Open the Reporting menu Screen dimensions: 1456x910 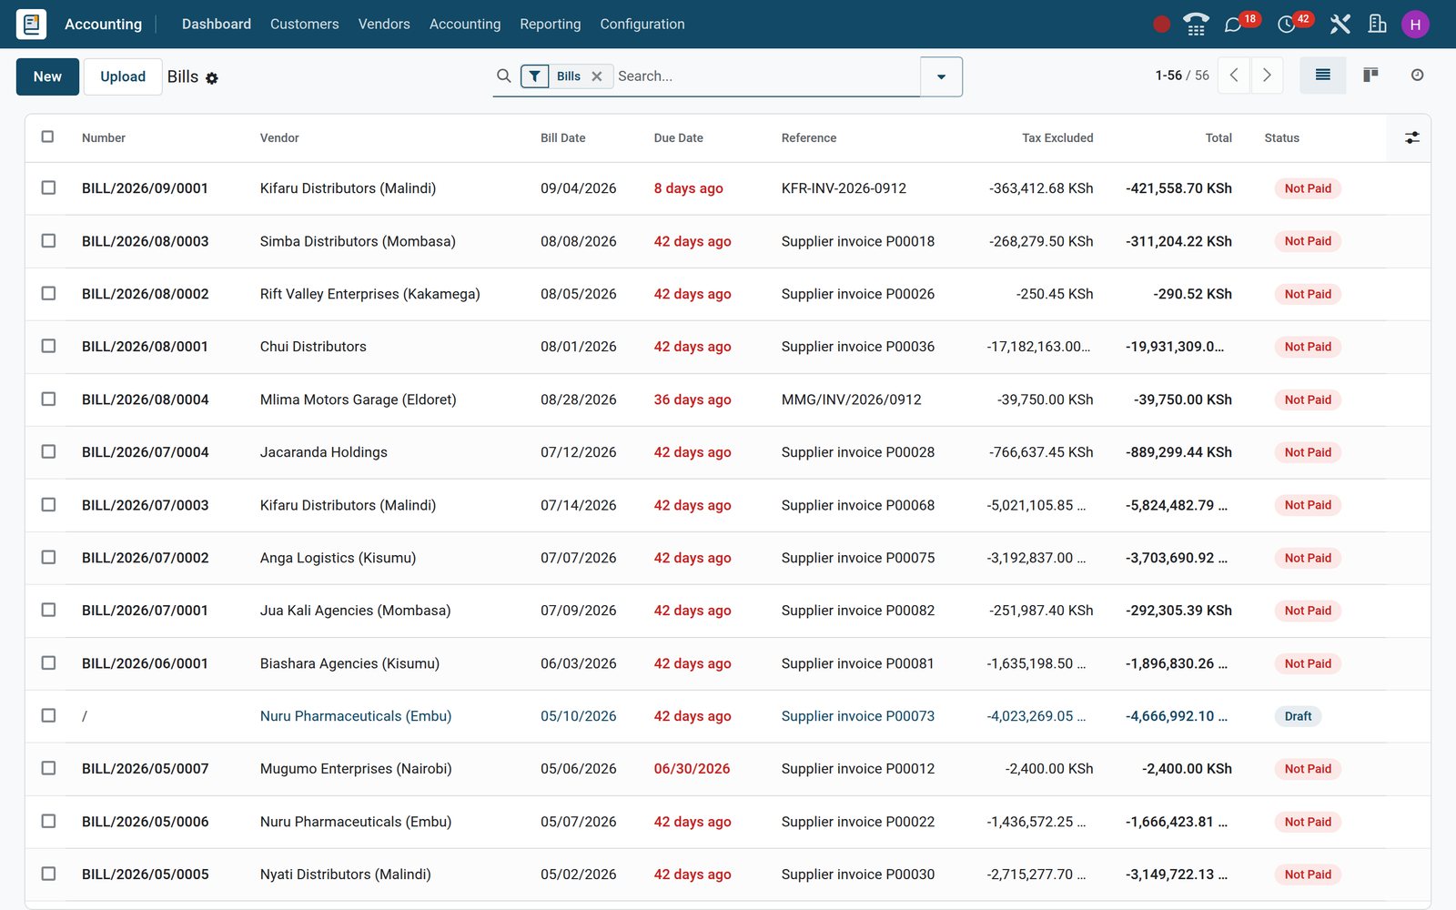(x=550, y=25)
